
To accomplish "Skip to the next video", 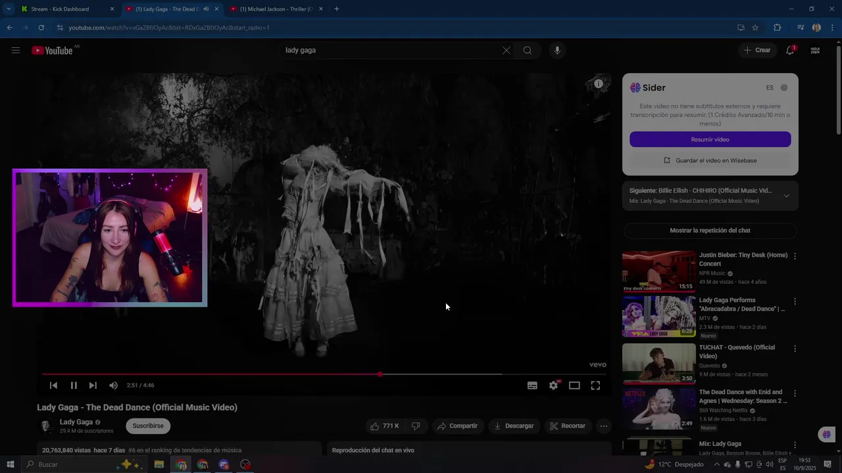I will pyautogui.click(x=93, y=386).
